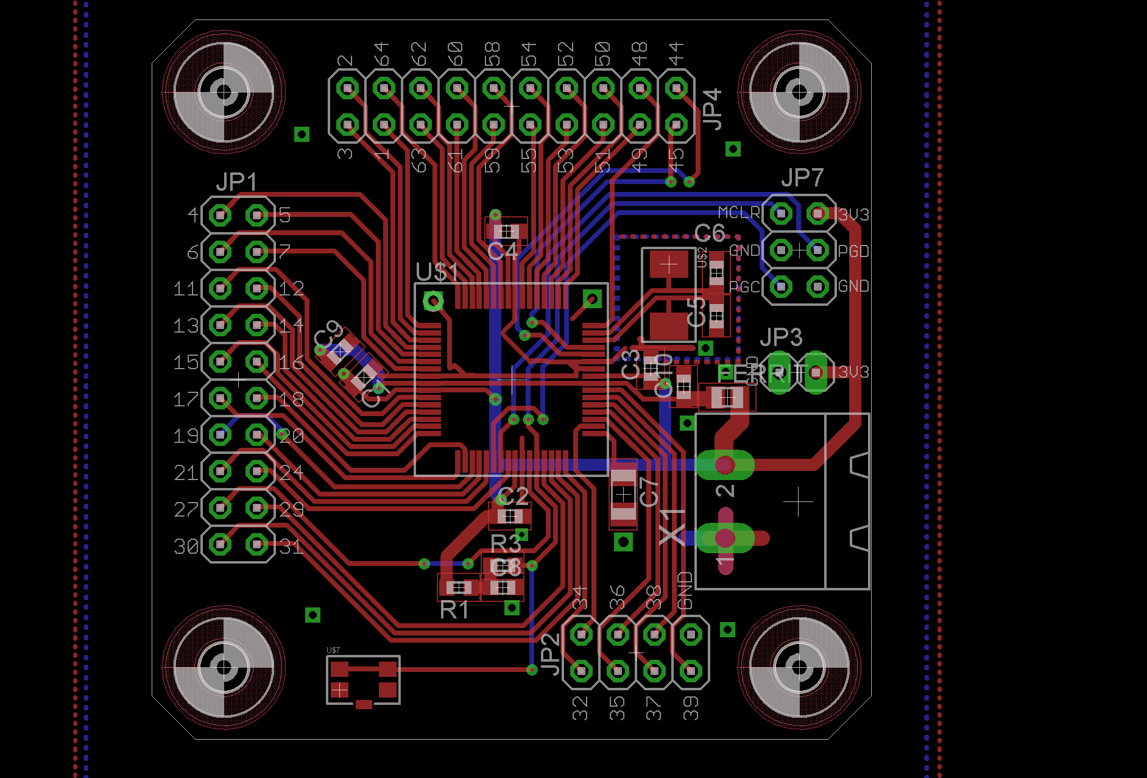This screenshot has height=778, width=1147.
Task: Select the JP4 pad below label 2
Action: (x=347, y=89)
